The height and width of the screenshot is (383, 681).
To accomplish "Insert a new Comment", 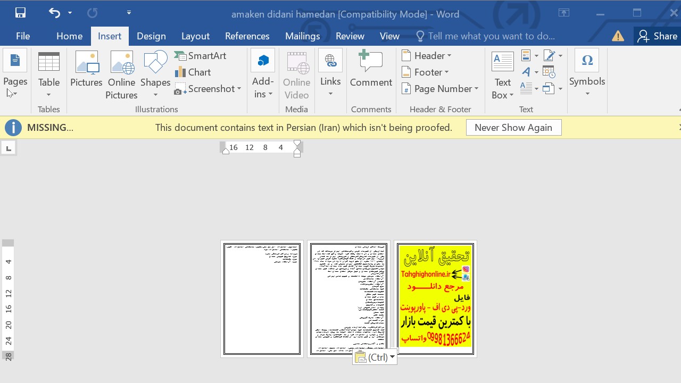I will [371, 69].
